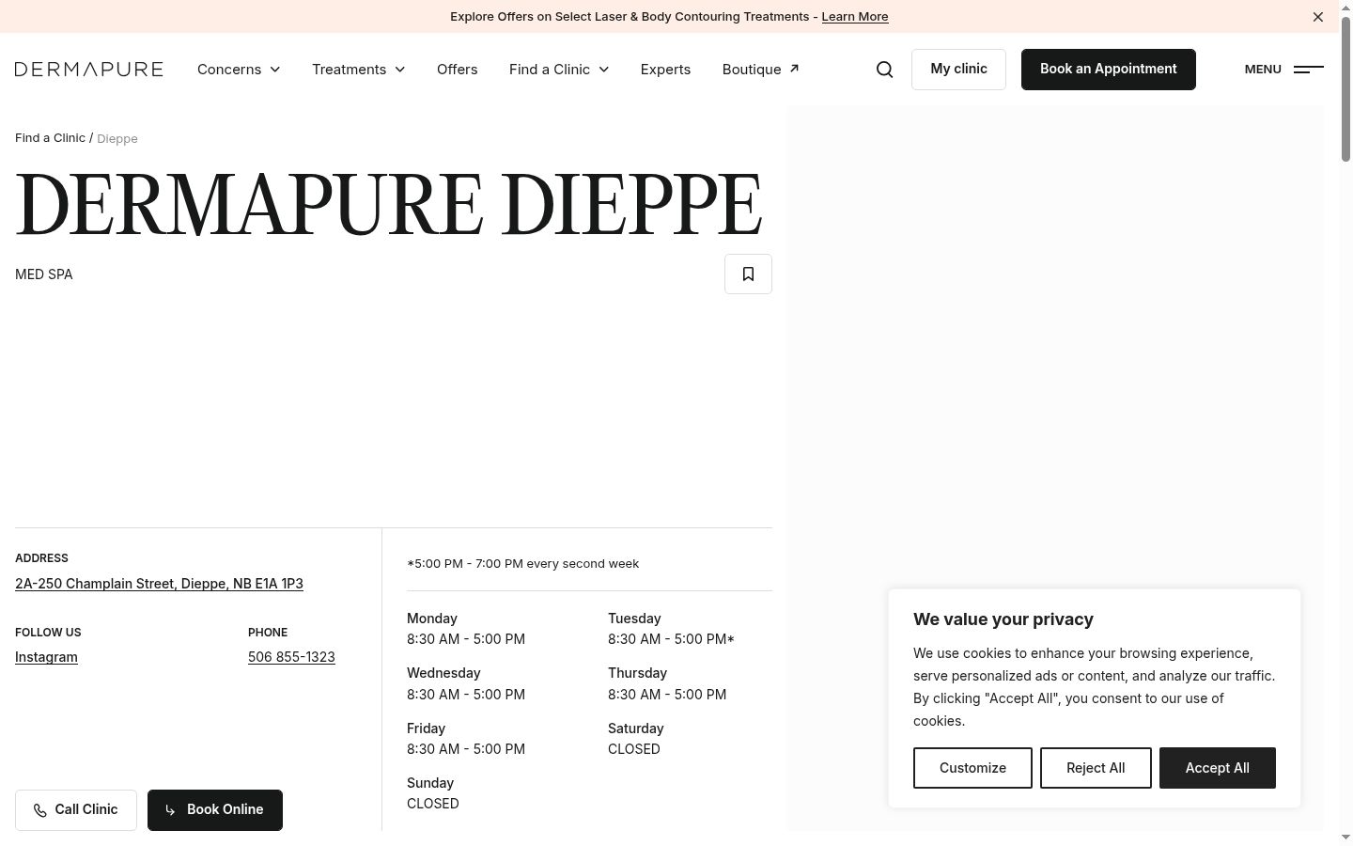Open the site search magnifier icon

[x=884, y=70]
